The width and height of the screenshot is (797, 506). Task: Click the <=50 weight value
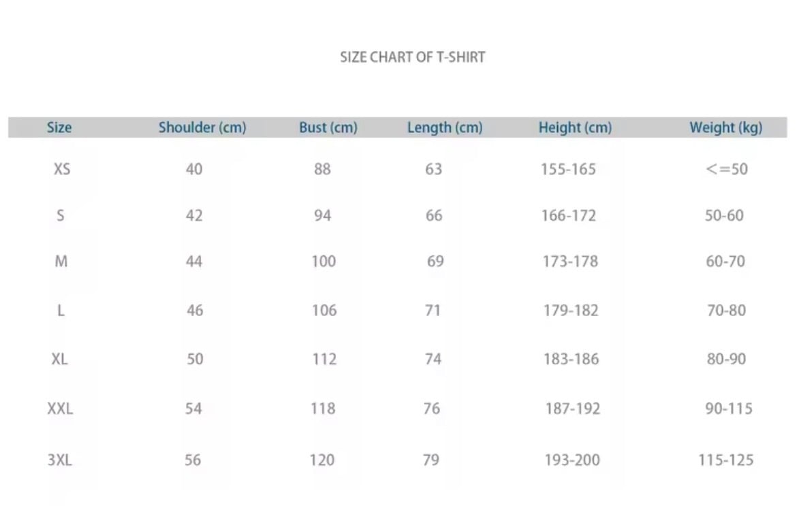point(726,170)
